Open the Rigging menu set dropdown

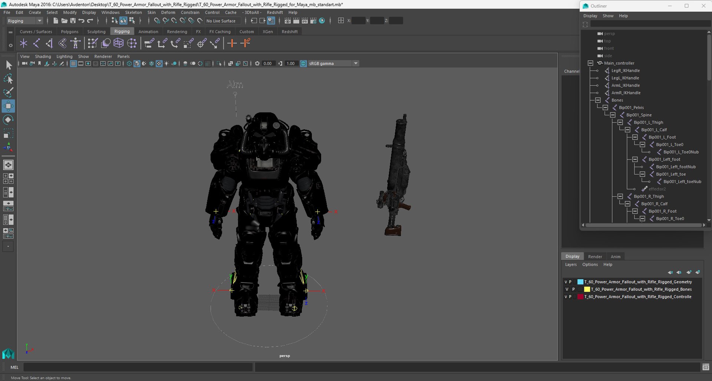(x=25, y=21)
